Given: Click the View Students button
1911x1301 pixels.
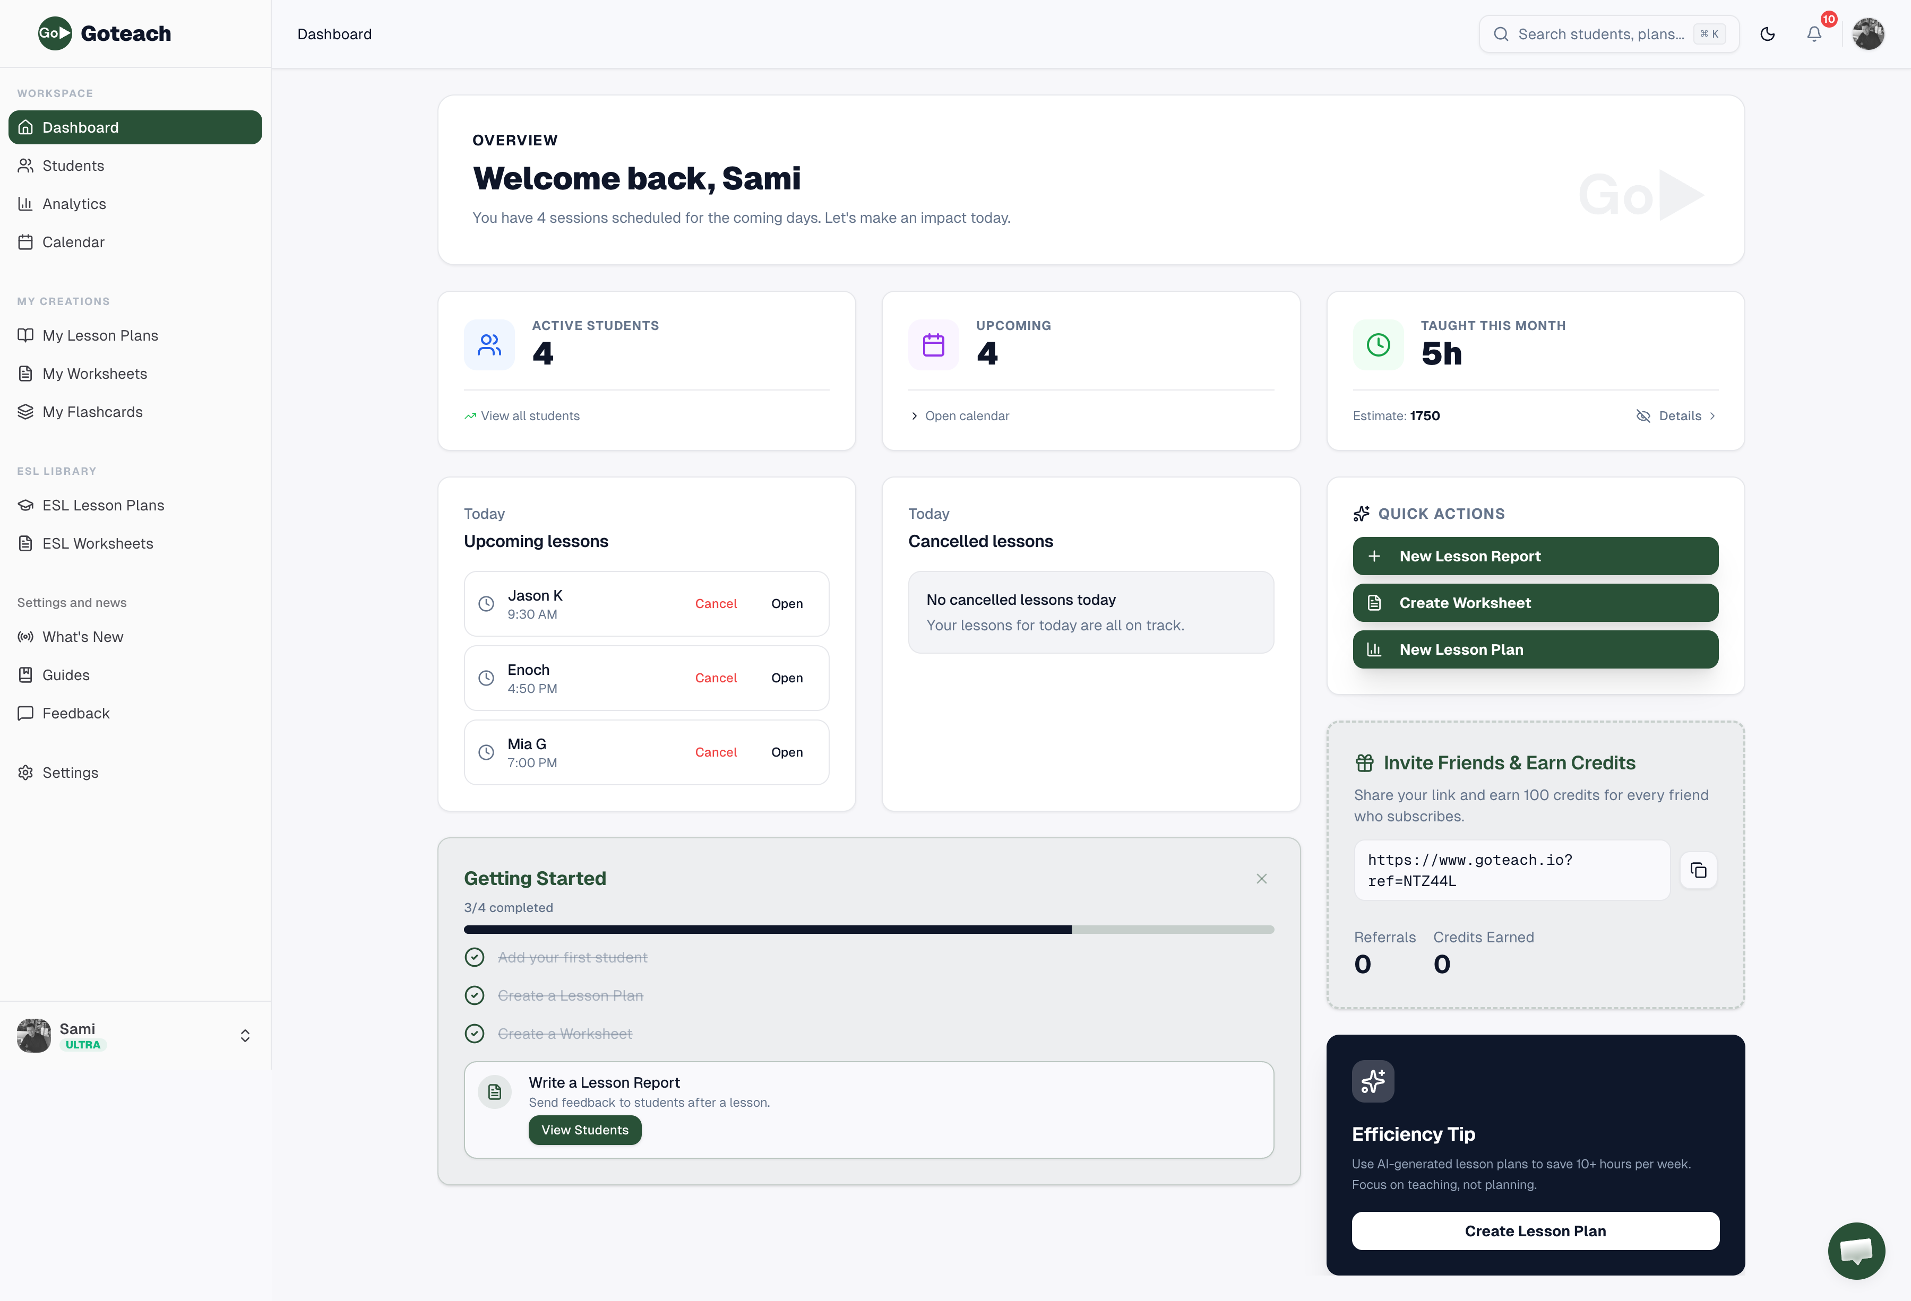Looking at the screenshot, I should [584, 1129].
